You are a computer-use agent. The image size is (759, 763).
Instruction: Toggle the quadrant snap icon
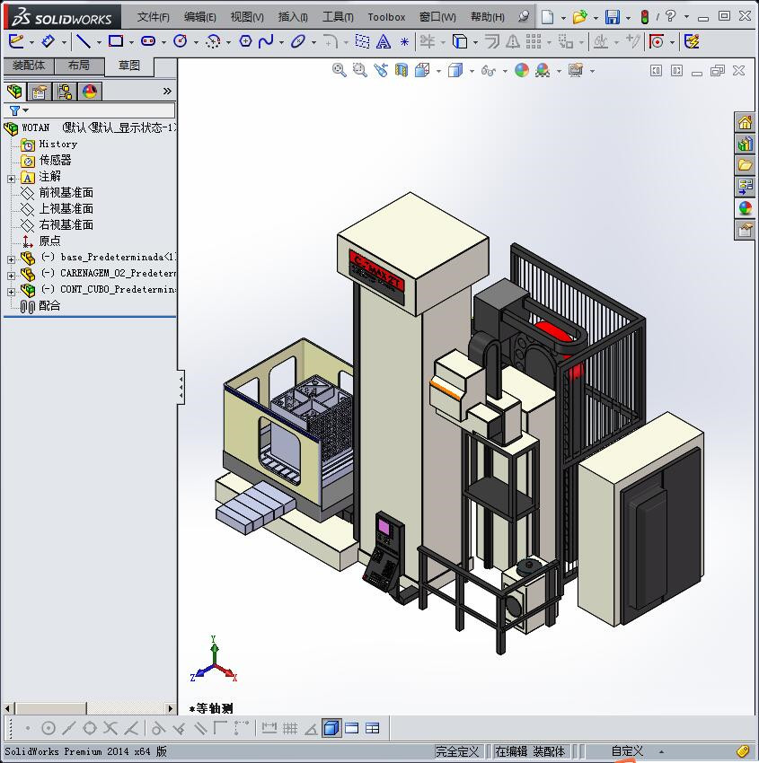pyautogui.click(x=90, y=729)
